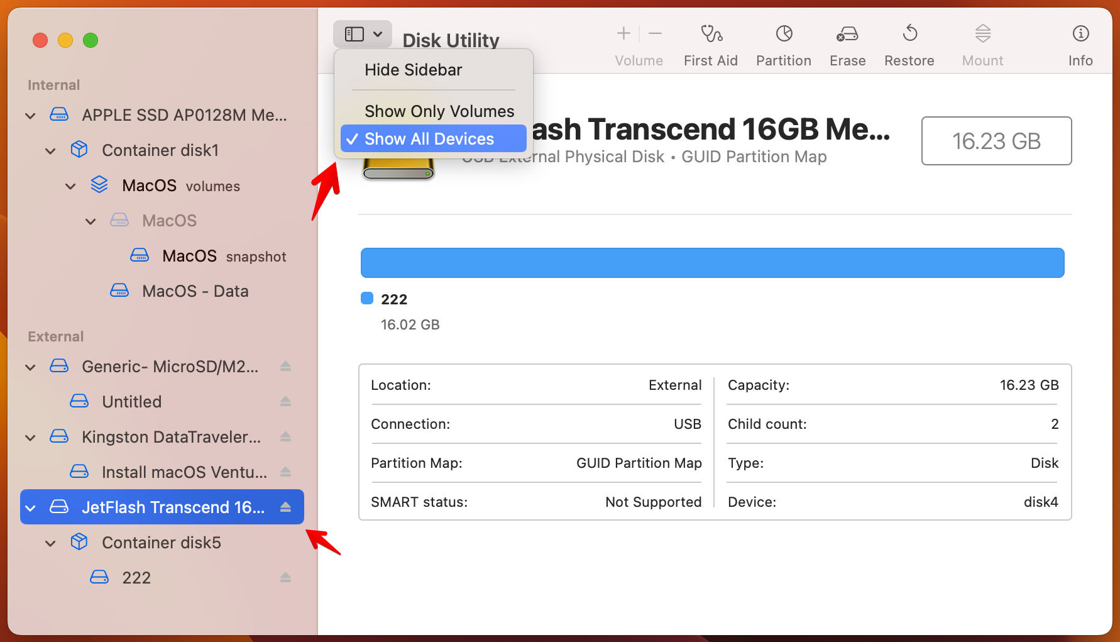Eject the 222 volume
Viewport: 1120px width, 642px height.
tap(285, 577)
